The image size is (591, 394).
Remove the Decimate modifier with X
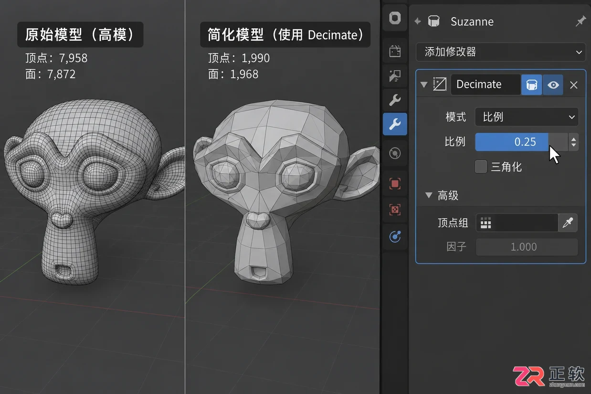(x=574, y=85)
